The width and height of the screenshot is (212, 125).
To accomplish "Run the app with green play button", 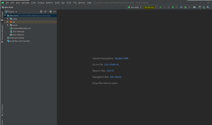I will click(160, 7).
